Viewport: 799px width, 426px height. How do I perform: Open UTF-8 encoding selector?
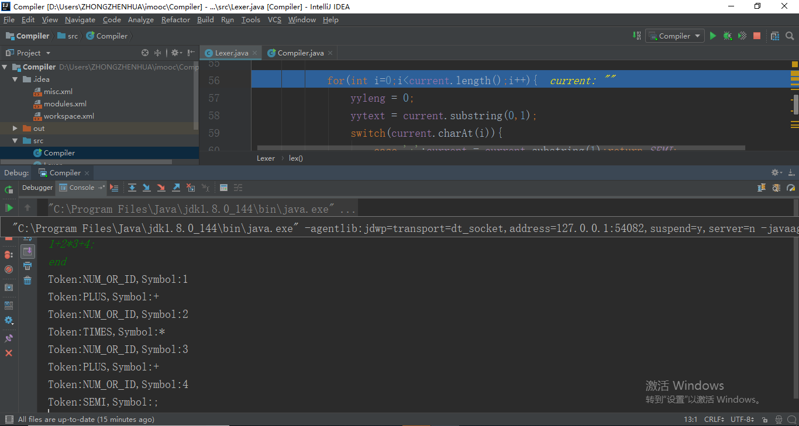[742, 419]
